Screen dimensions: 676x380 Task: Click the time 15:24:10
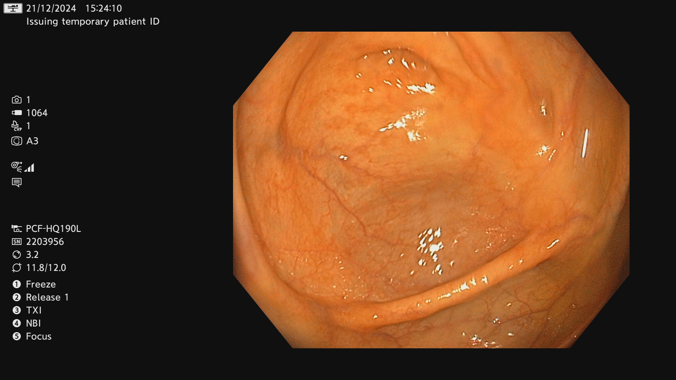pyautogui.click(x=104, y=8)
